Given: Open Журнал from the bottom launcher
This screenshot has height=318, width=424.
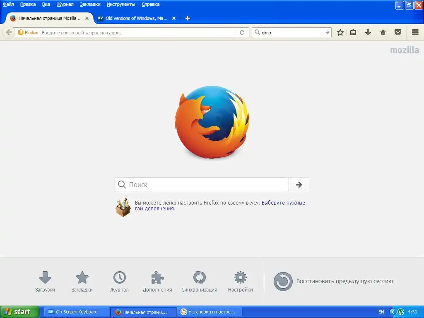Looking at the screenshot, I should (x=119, y=282).
